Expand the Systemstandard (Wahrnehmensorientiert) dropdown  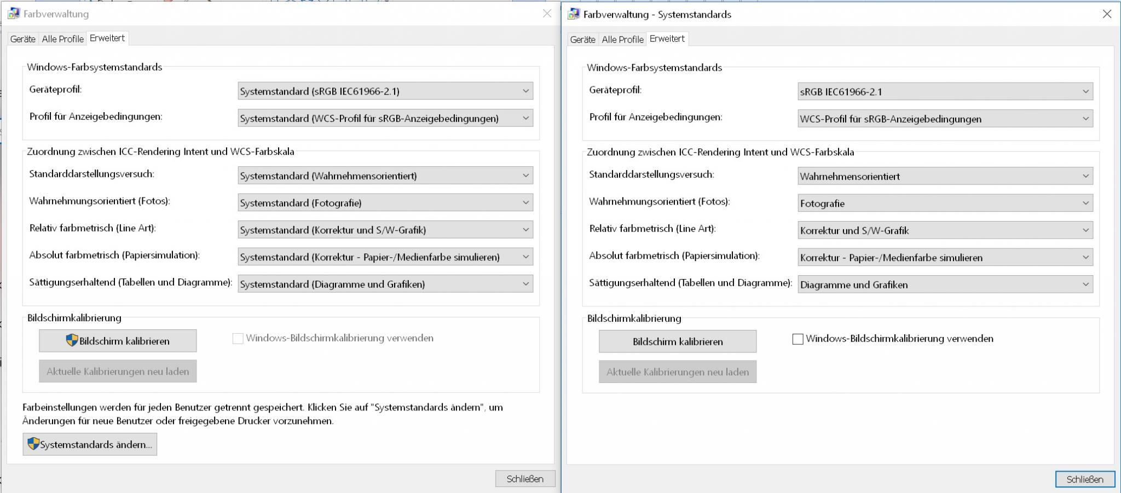pyautogui.click(x=385, y=176)
